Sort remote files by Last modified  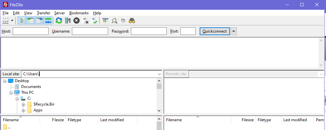pyautogui.click(x=298, y=120)
